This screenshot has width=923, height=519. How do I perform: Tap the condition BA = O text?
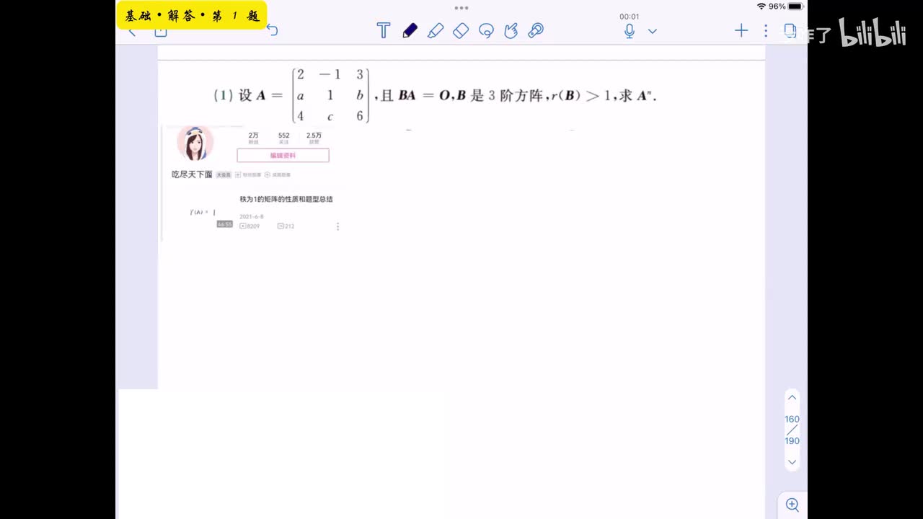(x=425, y=95)
